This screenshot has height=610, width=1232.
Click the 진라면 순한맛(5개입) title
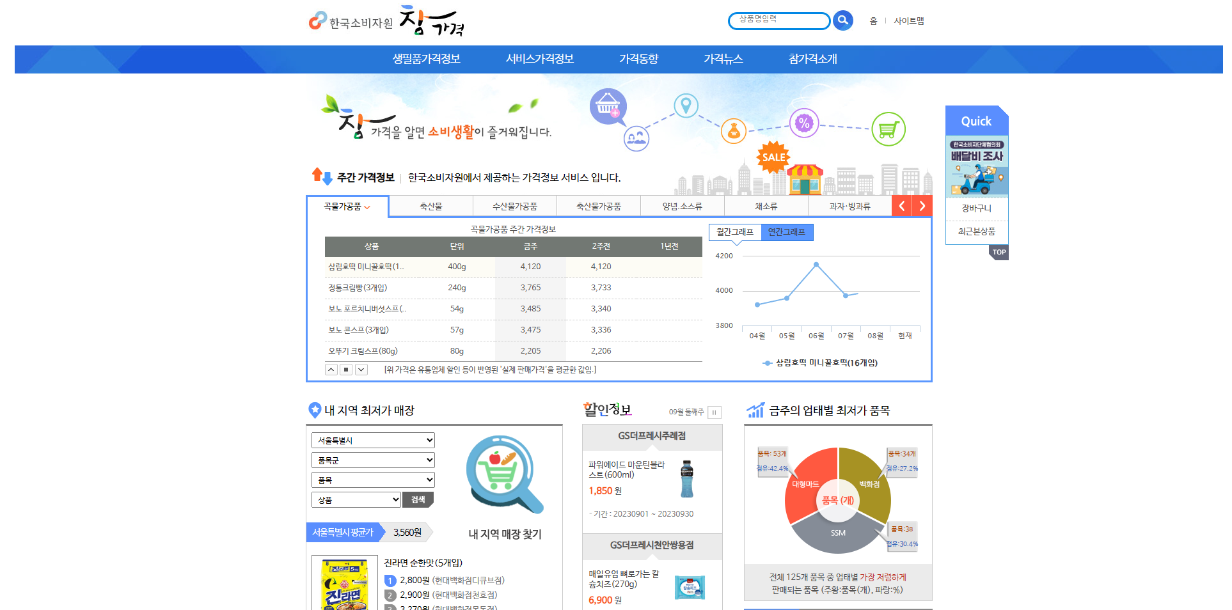click(423, 563)
